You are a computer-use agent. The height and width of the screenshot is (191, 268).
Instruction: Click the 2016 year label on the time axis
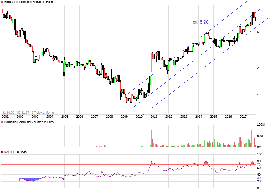pyautogui.click(x=228, y=117)
